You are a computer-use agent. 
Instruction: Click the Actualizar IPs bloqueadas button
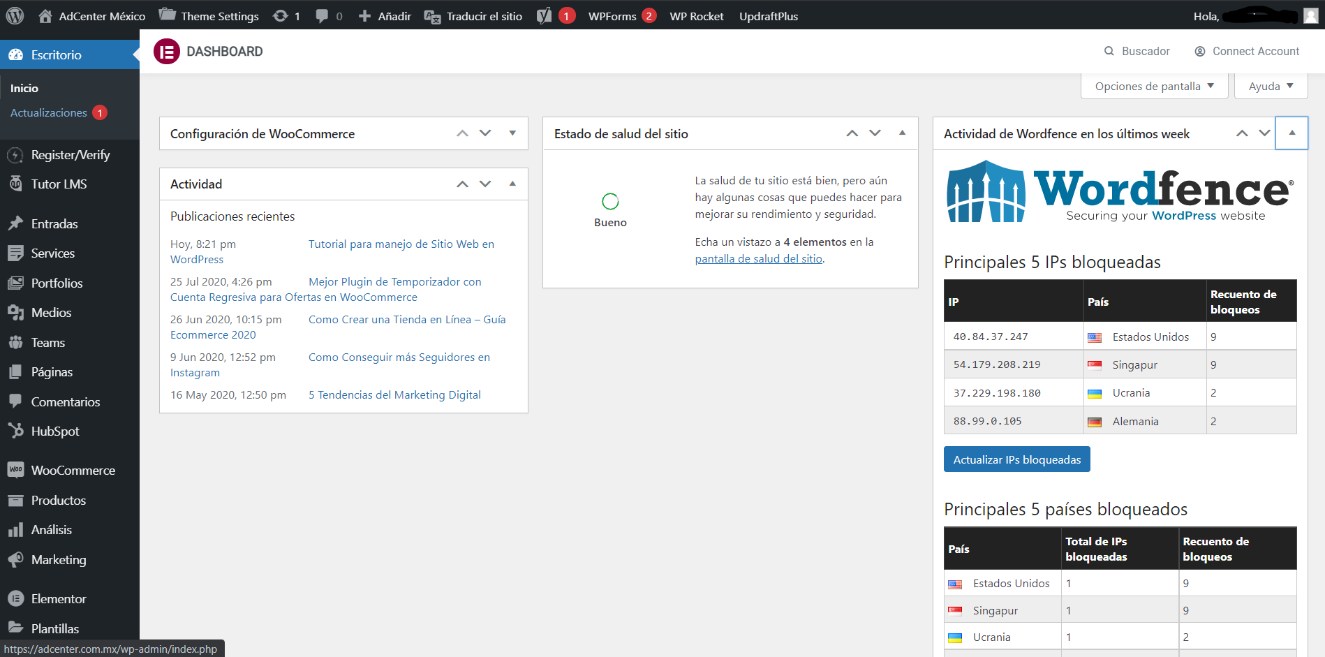1016,459
